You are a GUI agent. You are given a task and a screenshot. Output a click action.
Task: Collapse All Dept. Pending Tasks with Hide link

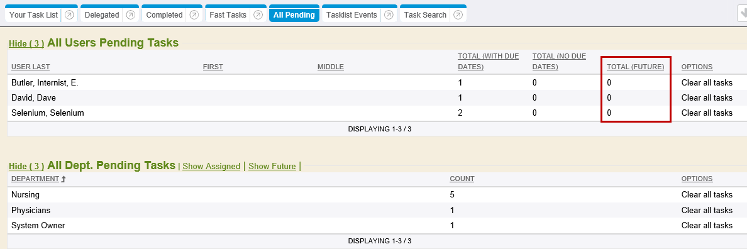coord(26,166)
